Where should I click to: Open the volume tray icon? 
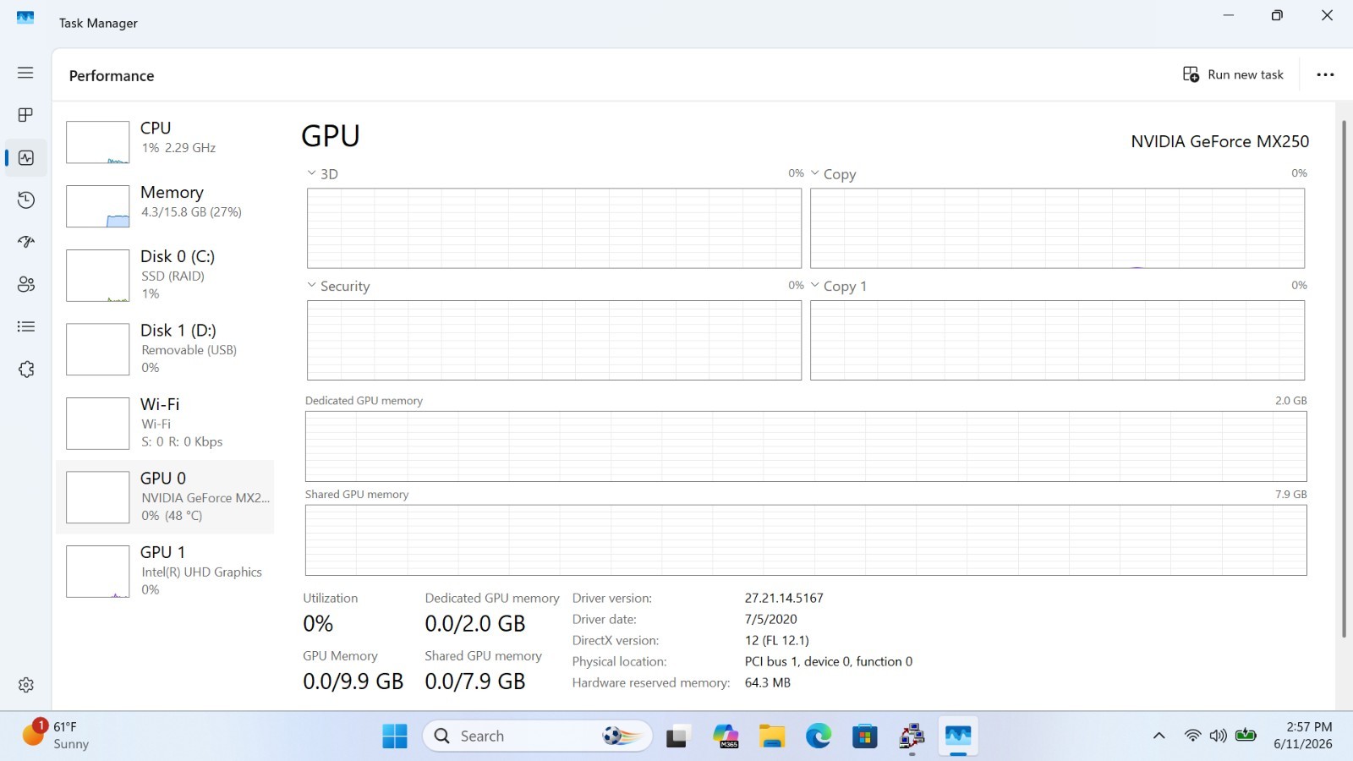tap(1218, 736)
